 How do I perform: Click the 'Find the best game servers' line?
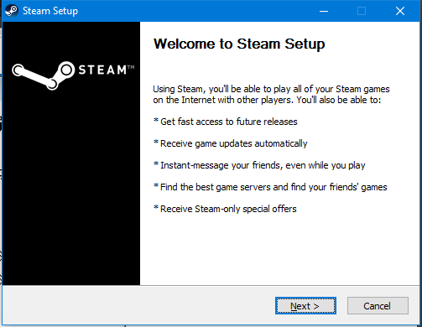point(270,187)
